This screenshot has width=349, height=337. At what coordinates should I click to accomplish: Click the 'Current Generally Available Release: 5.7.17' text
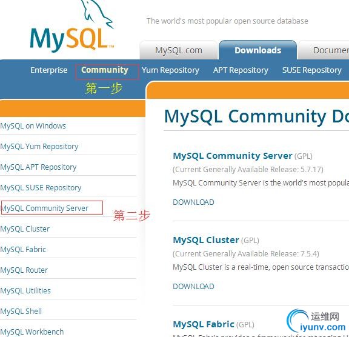248,170
